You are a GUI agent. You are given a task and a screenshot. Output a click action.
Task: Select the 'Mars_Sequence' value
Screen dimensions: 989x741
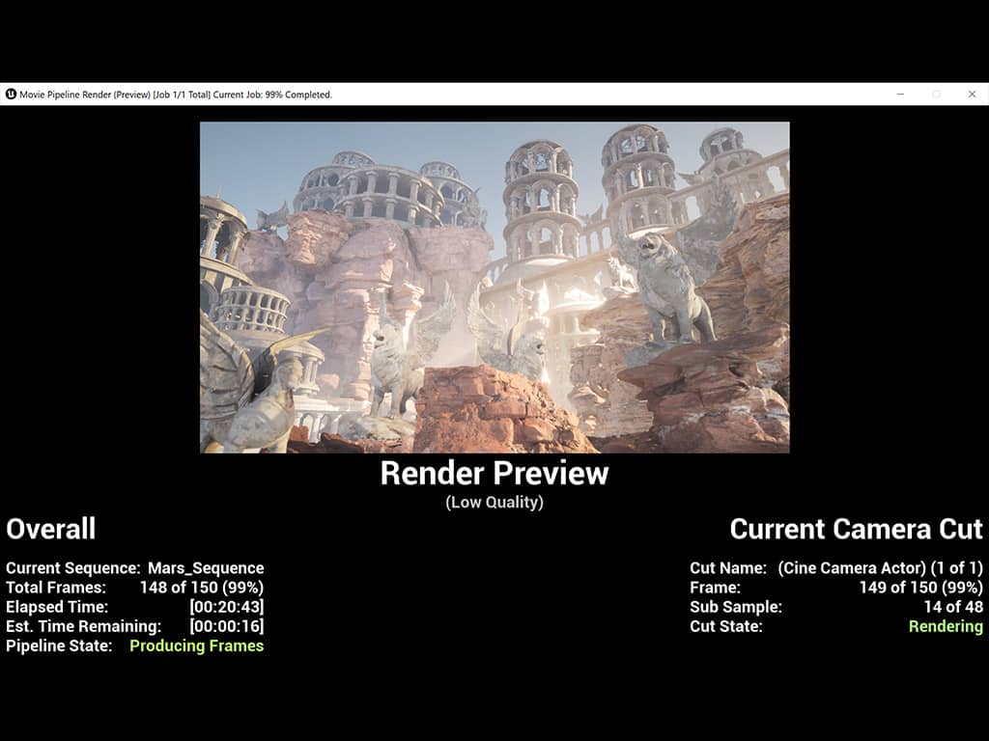point(206,567)
